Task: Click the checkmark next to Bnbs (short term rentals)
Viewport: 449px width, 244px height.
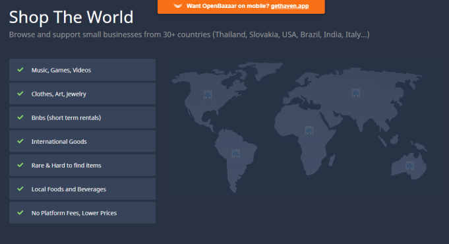Action: (20, 117)
